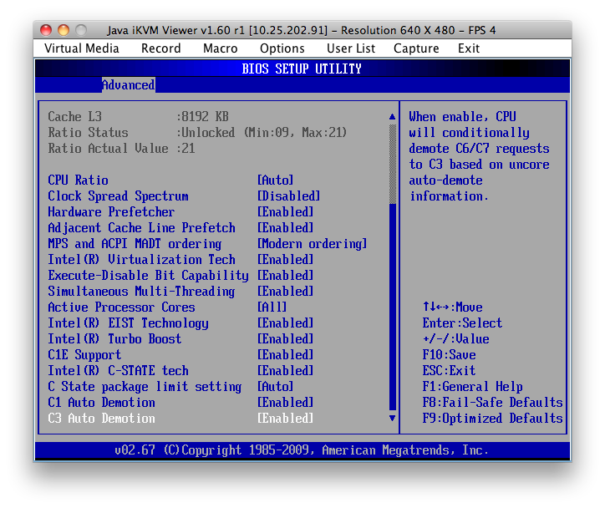Image resolution: width=605 pixels, height=508 pixels.
Task: Select CPU Ratio Auto value
Action: click(x=275, y=180)
